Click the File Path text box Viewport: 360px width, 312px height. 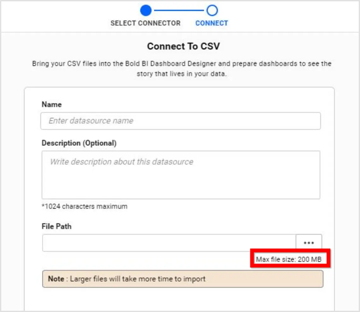pos(169,243)
